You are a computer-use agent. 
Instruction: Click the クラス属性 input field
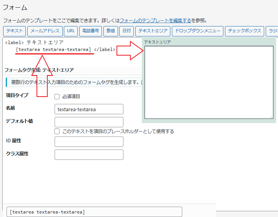(89, 155)
